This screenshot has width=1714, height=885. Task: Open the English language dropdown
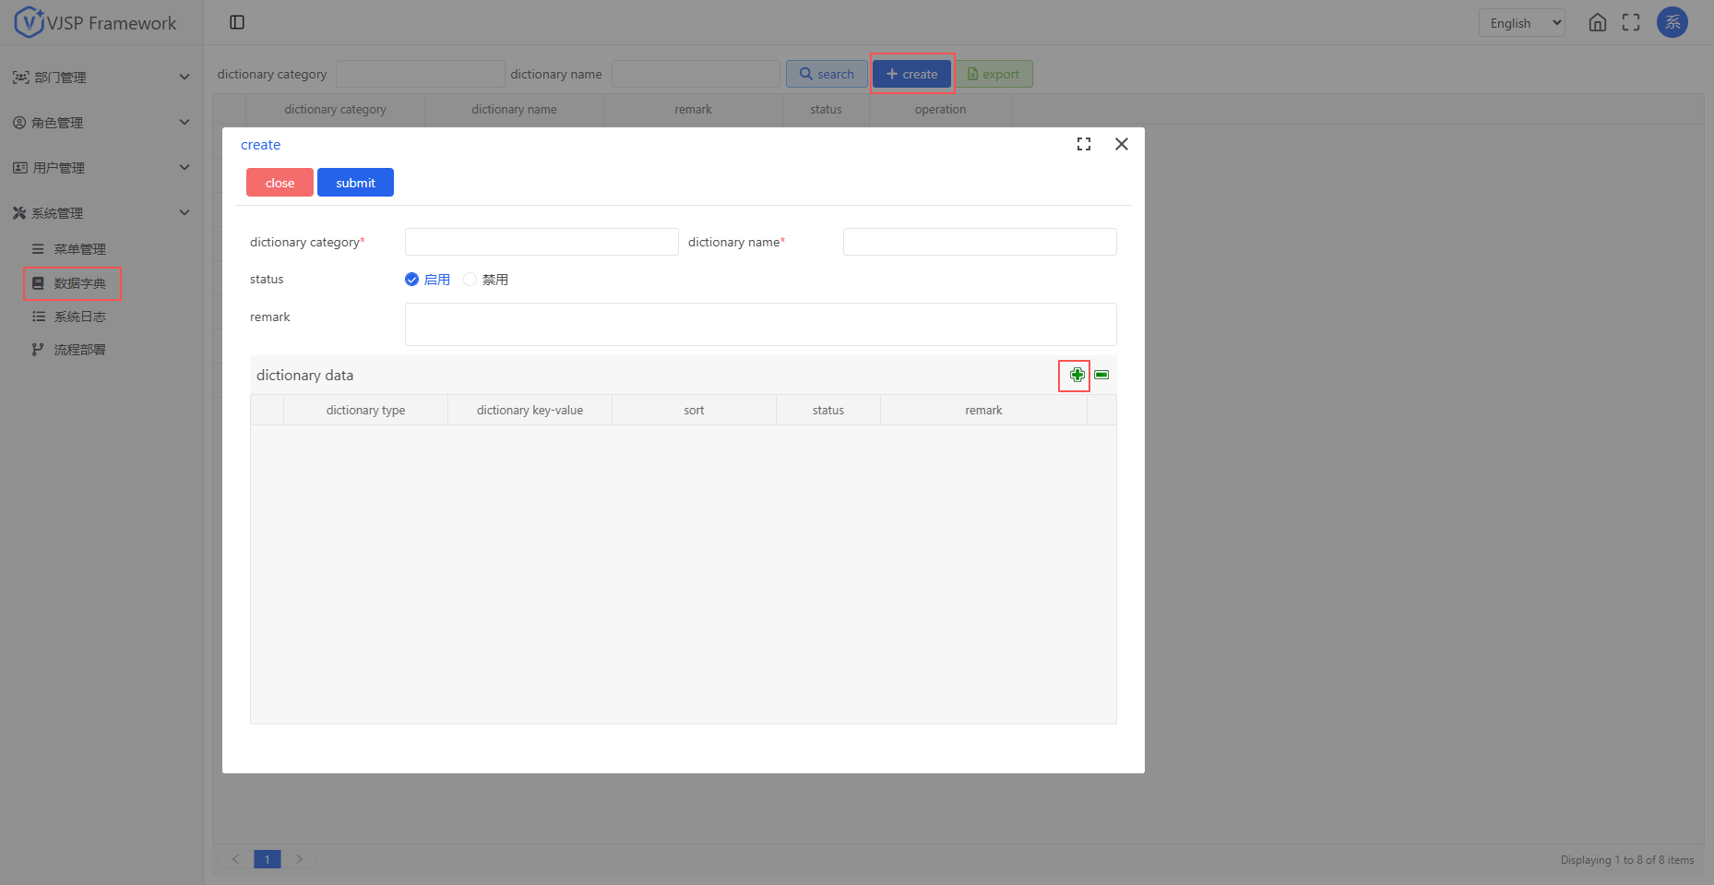pos(1521,23)
